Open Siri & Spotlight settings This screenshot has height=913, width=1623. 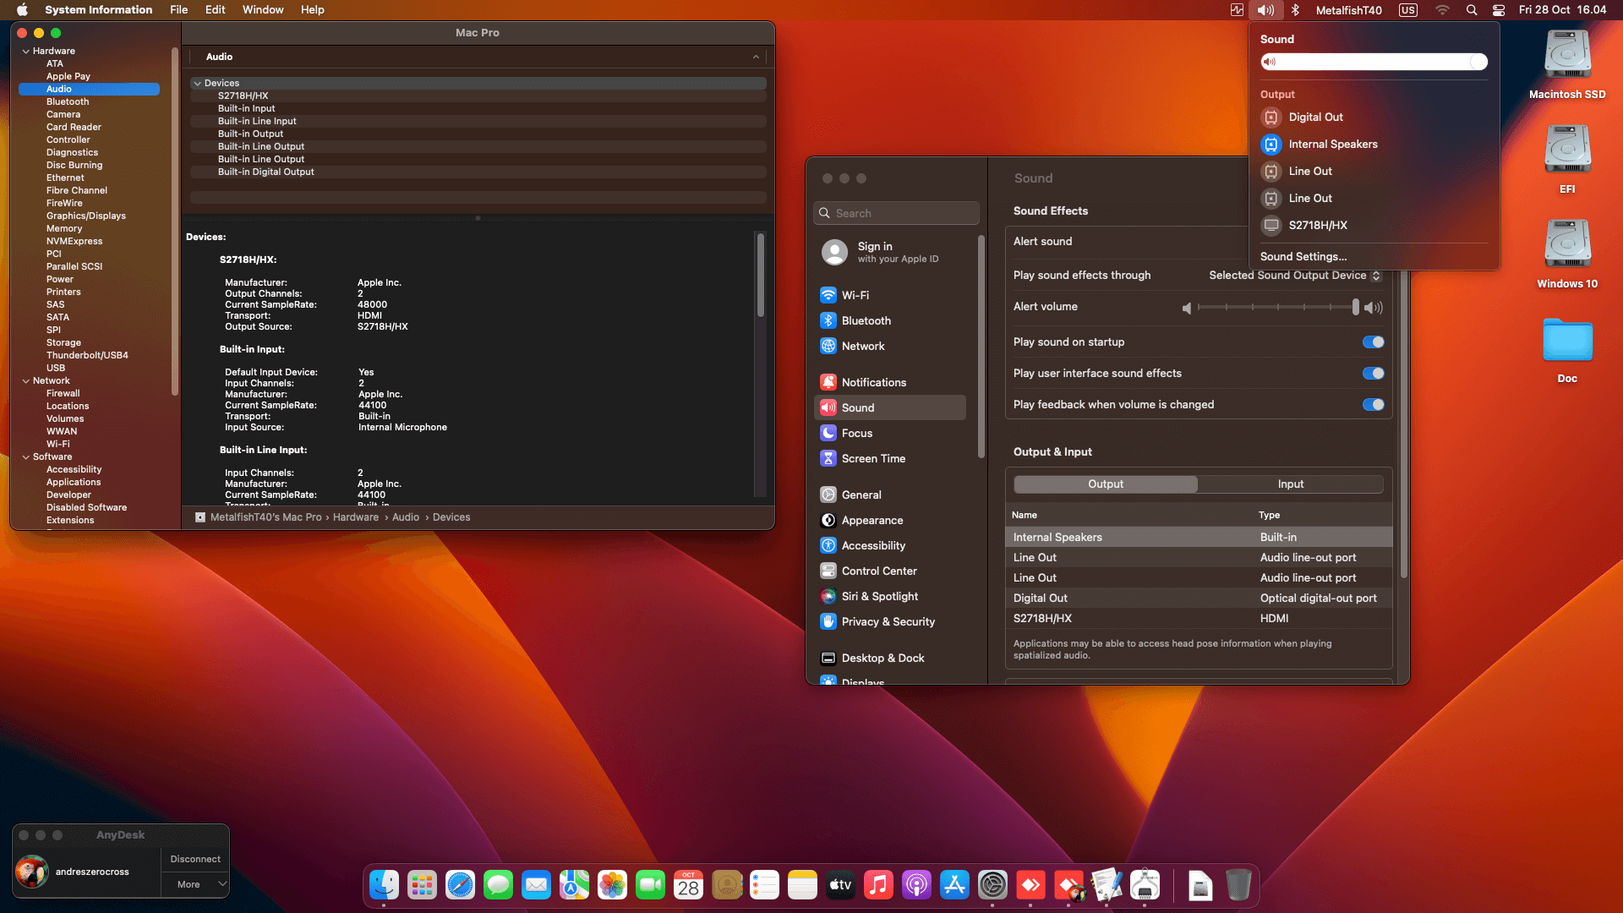click(879, 597)
